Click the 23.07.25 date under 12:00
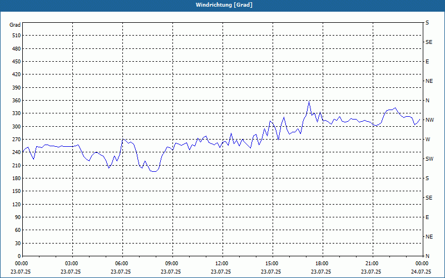Screen dimensions: 445x278 pos(220,271)
